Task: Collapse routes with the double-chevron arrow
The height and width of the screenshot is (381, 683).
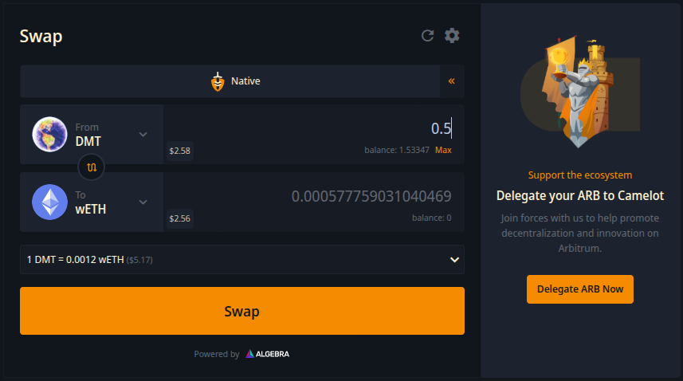Action: click(452, 81)
